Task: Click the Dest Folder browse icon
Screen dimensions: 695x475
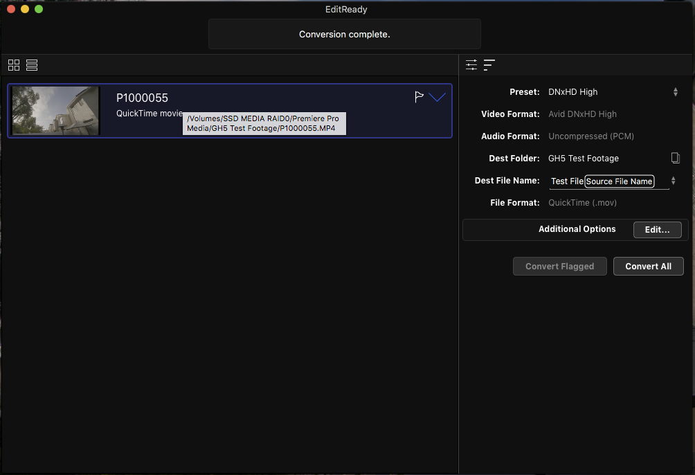Action: (x=676, y=158)
